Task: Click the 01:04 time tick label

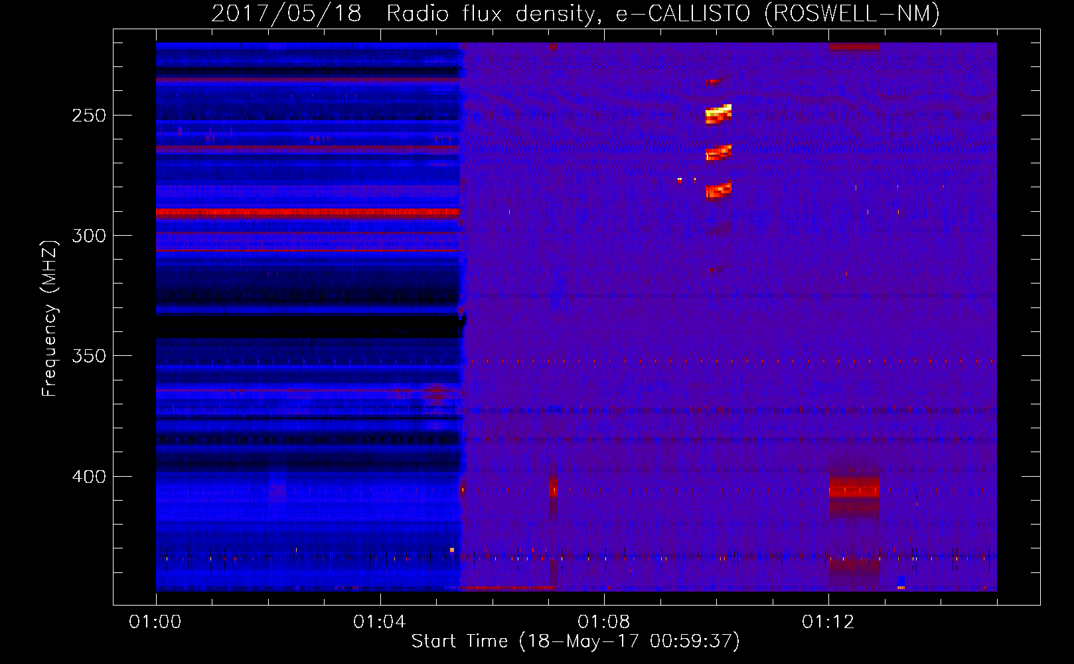Action: pyautogui.click(x=380, y=622)
